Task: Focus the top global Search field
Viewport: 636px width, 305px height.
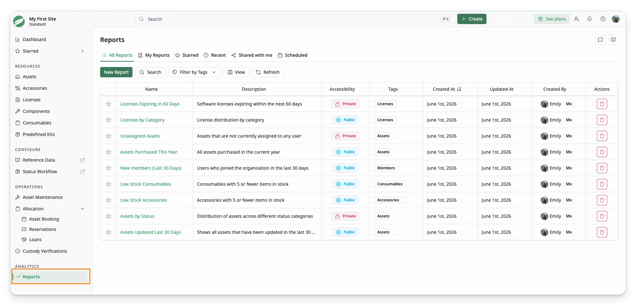Action: [294, 19]
